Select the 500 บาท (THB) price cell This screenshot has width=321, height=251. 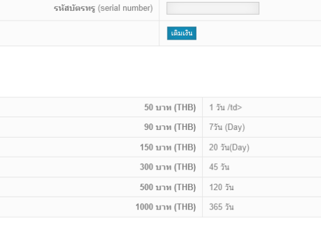[101, 187]
